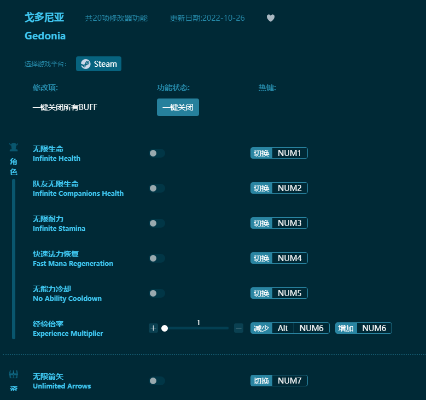Click NUM6 key in the increase hotkey
The image size is (426, 400).
coord(374,328)
